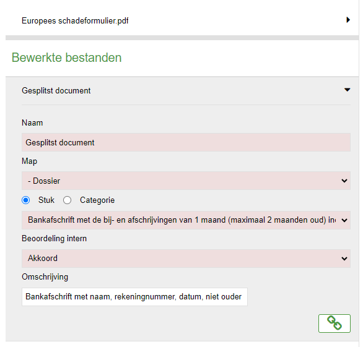Viewport: 363px width, 347px height.
Task: Select the Categorie radio button
Action: click(x=67, y=200)
